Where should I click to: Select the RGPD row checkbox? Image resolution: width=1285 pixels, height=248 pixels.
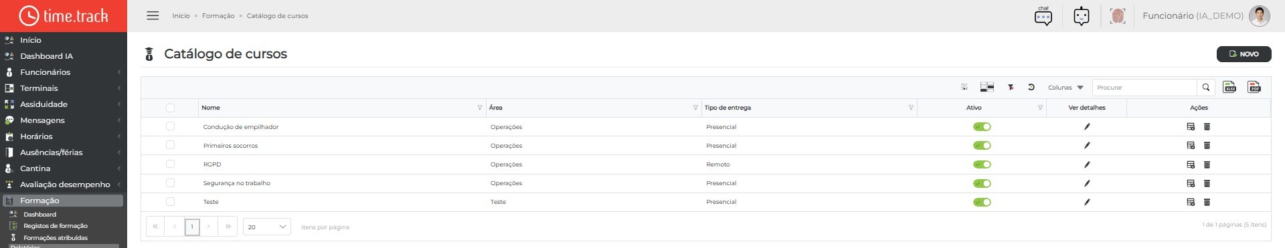(170, 164)
